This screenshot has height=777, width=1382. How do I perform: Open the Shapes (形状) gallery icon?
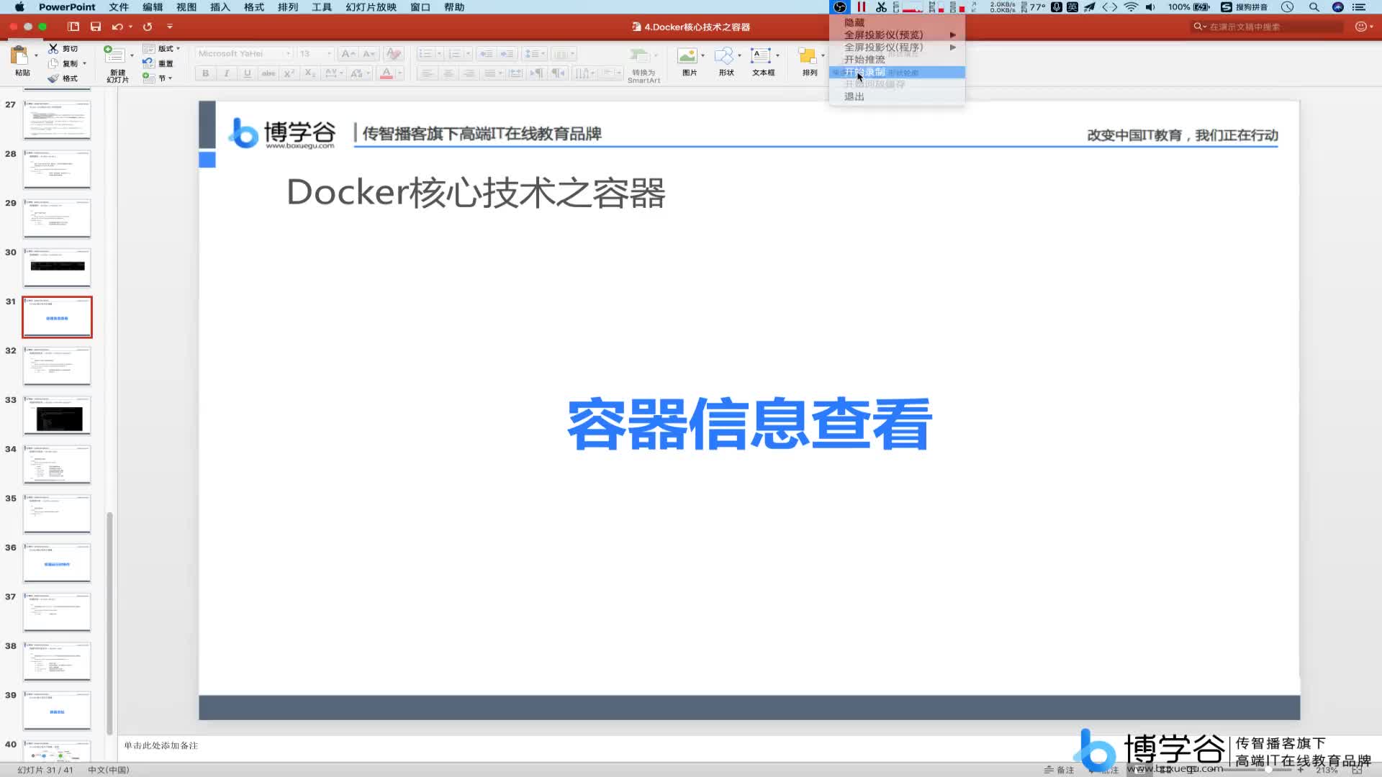pos(724,56)
